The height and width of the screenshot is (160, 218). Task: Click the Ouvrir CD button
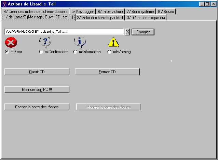tap(37, 72)
